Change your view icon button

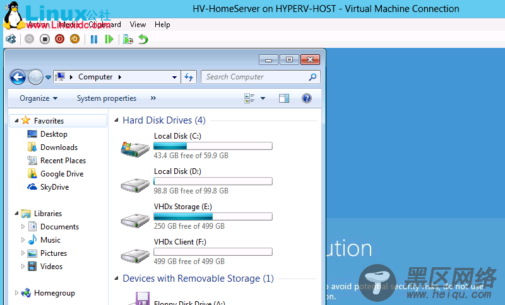click(249, 98)
